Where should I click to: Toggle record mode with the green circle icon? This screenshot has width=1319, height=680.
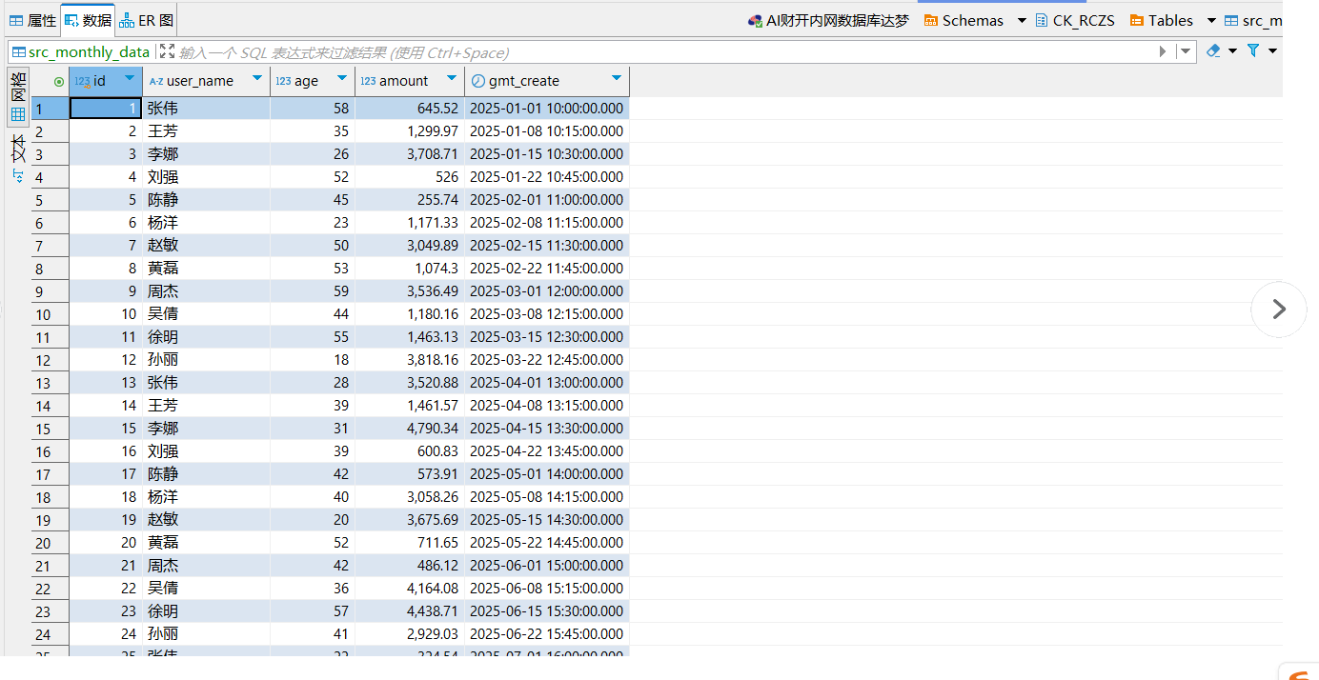click(59, 82)
